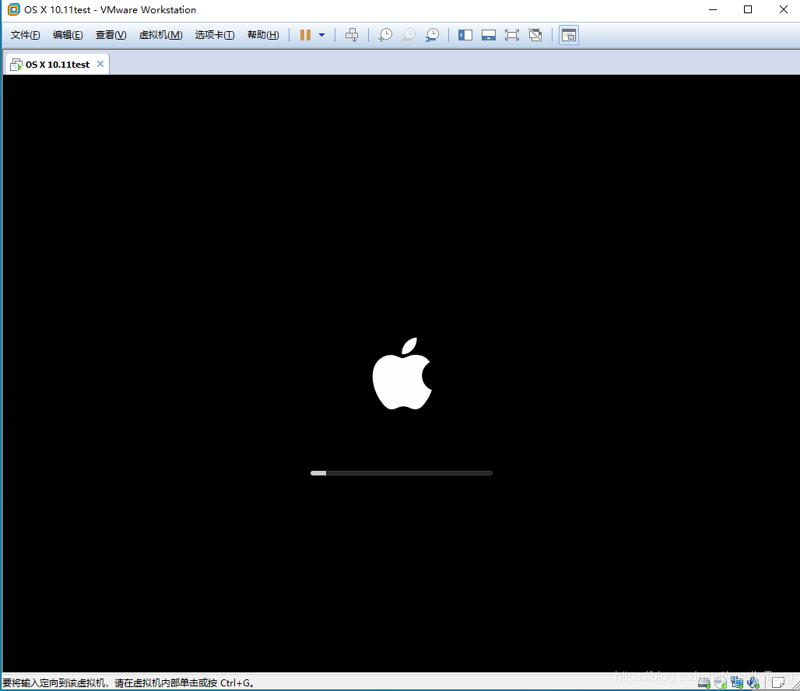This screenshot has height=691, width=800.
Task: Click the network adapter status icon
Action: (737, 682)
